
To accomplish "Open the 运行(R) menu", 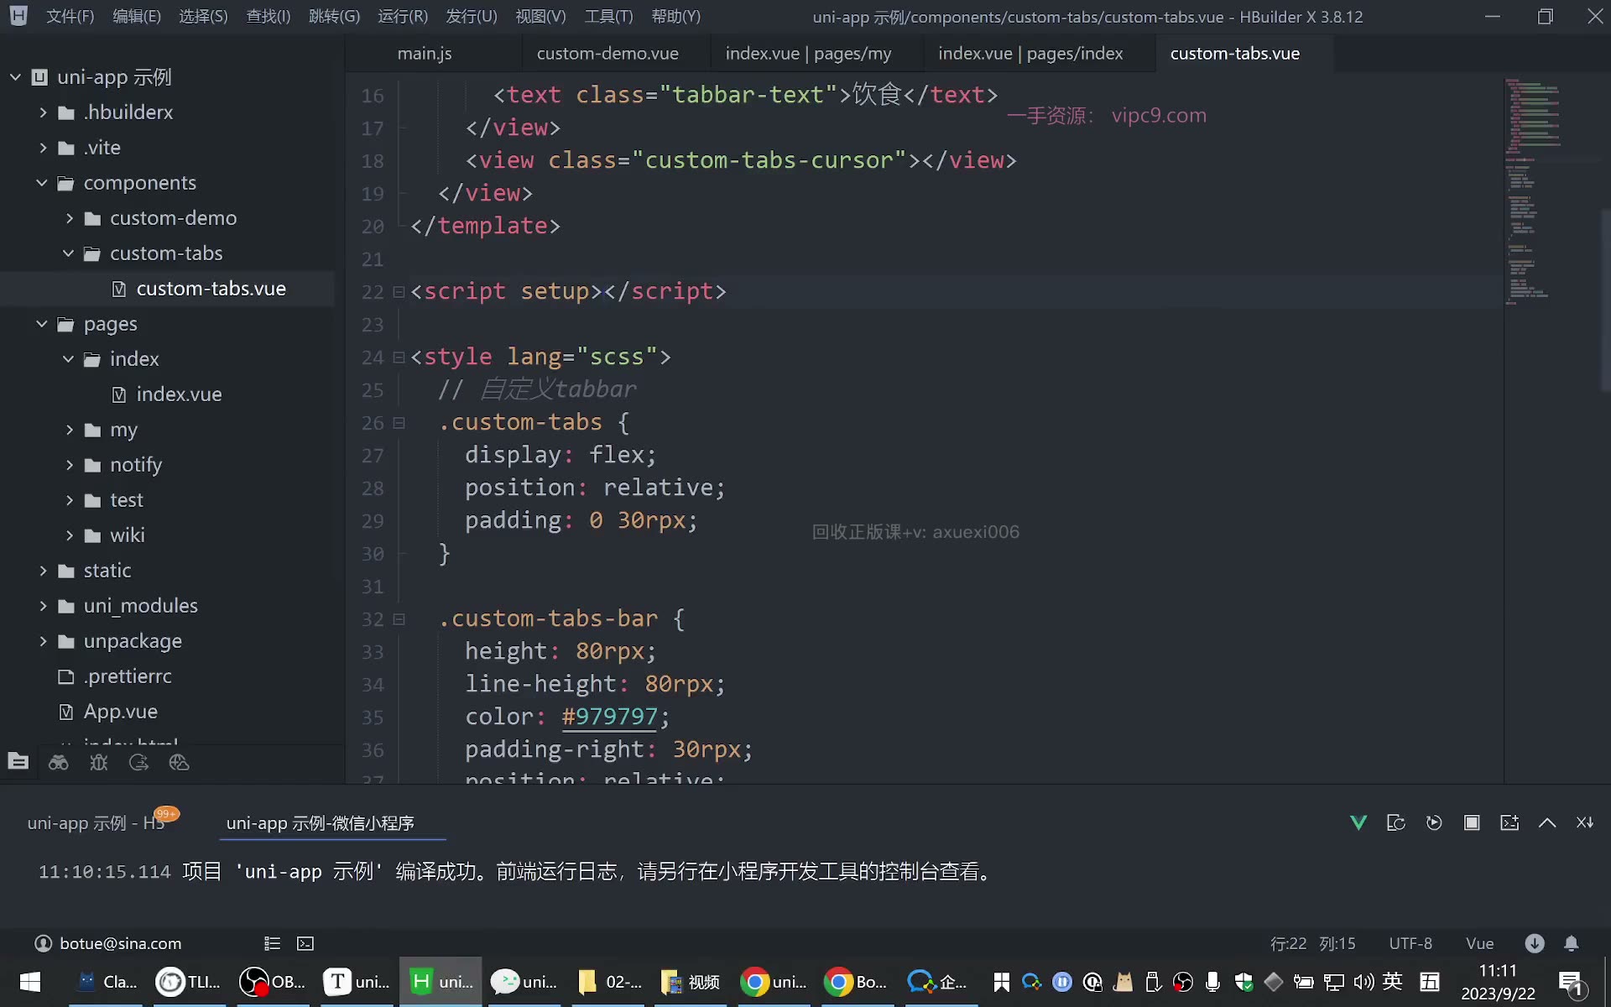I will point(403,17).
